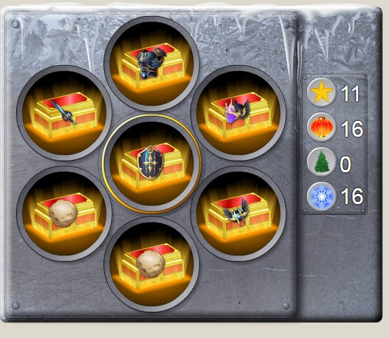The height and width of the screenshot is (338, 390).
Task: Open the center chest holding the shield
Action: click(152, 164)
